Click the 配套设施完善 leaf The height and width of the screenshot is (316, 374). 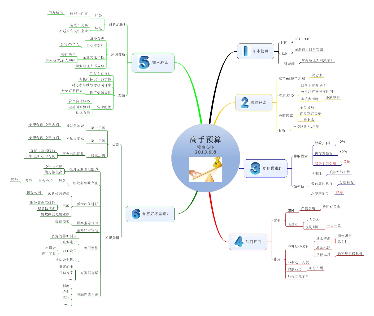pyautogui.click(x=87, y=295)
